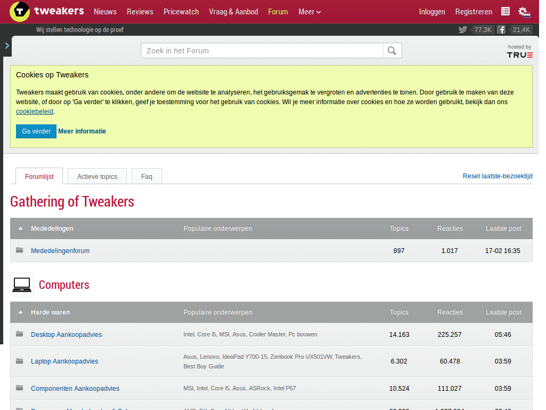Open the Pricewatch menu item
This screenshot has width=546, height=410.
tap(181, 12)
